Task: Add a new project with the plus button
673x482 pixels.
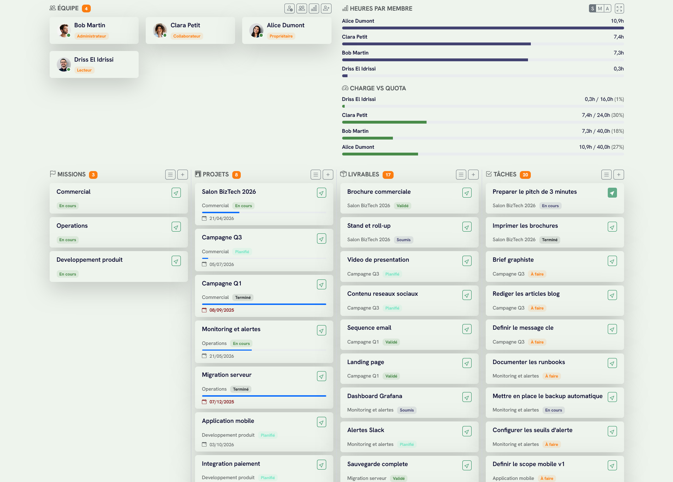Action: pyautogui.click(x=328, y=175)
